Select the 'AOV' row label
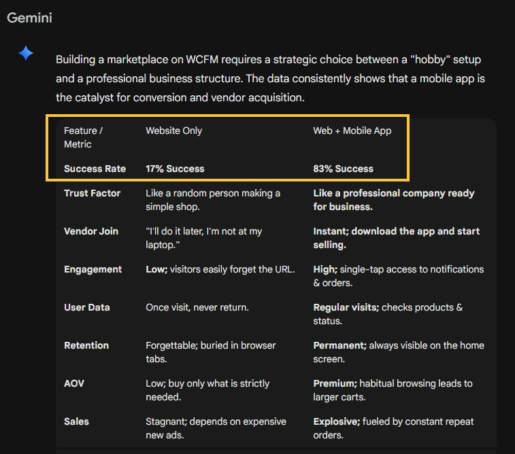This screenshot has height=454, width=515. click(74, 383)
